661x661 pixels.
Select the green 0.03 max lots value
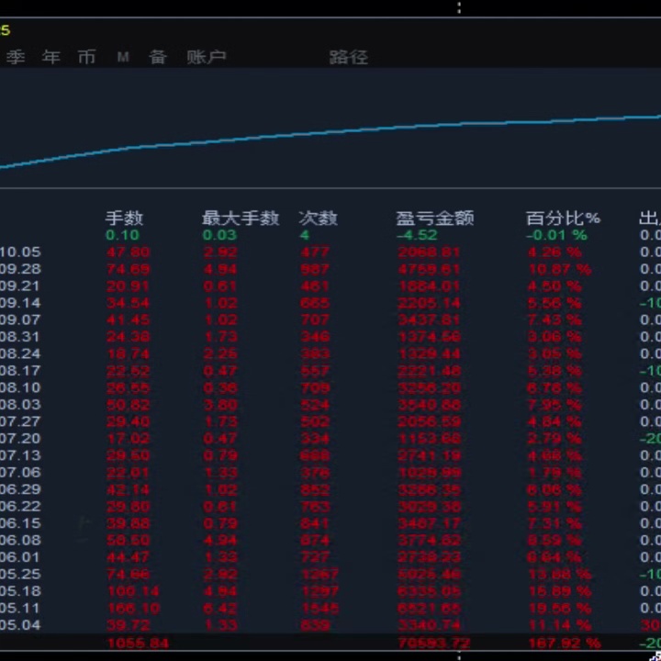tap(219, 235)
